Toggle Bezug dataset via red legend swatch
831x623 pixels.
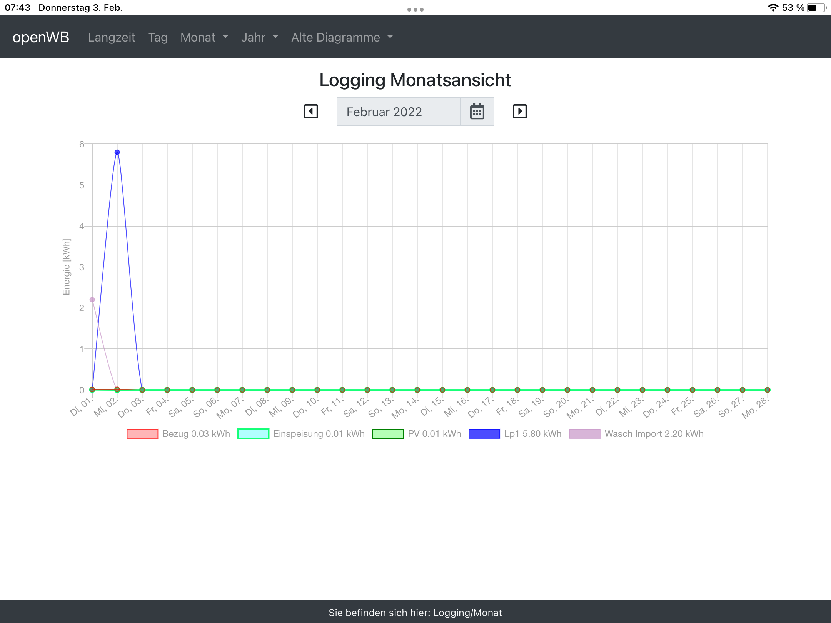142,434
